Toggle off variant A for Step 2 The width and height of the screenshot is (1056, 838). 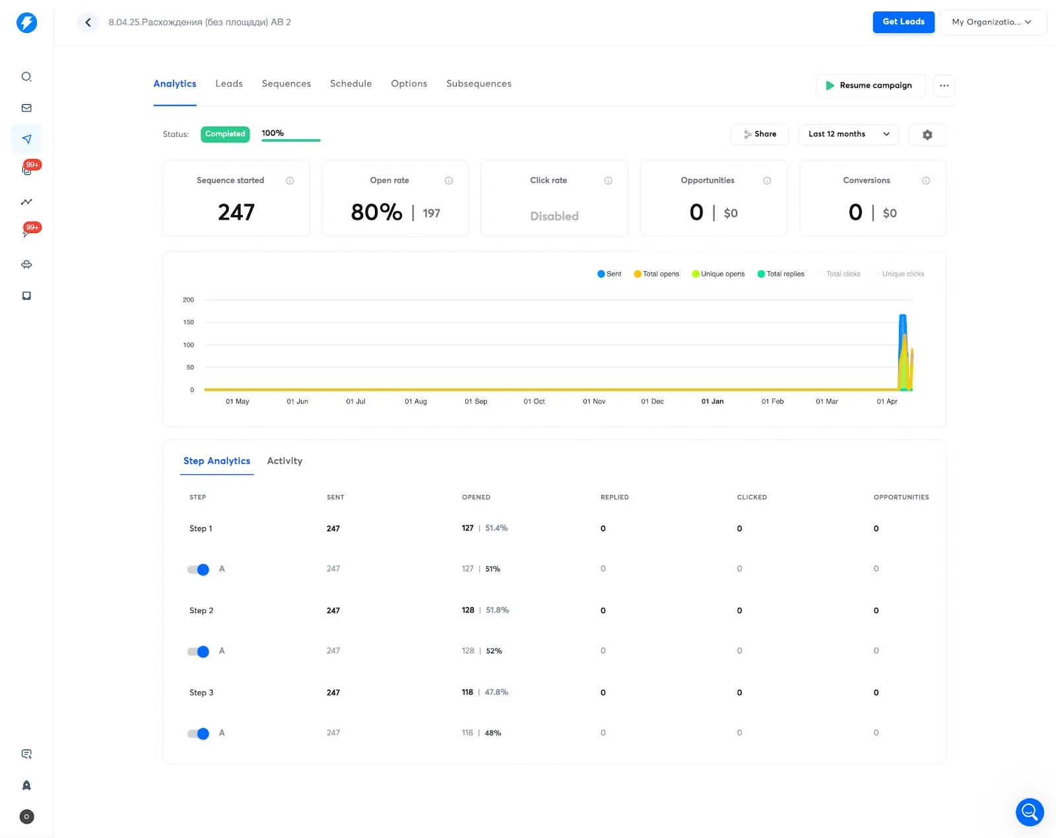198,651
